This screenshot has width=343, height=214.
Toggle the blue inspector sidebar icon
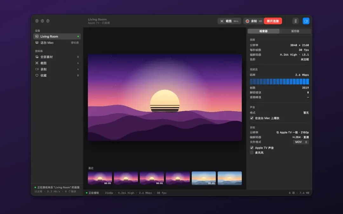306,21
